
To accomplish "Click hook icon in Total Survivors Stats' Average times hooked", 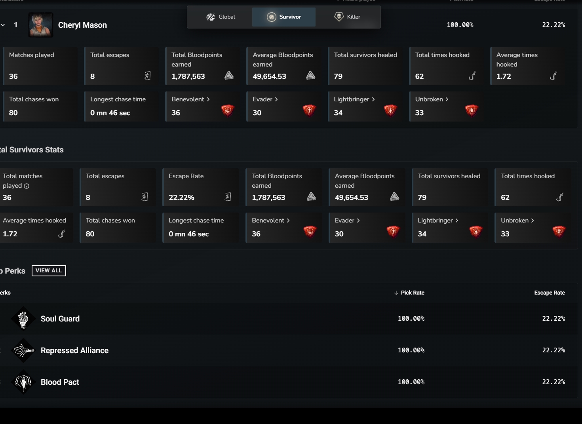I will click(61, 233).
